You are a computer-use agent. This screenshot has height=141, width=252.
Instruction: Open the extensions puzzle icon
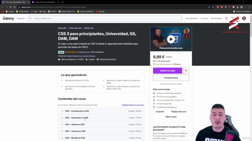[x=233, y=7]
